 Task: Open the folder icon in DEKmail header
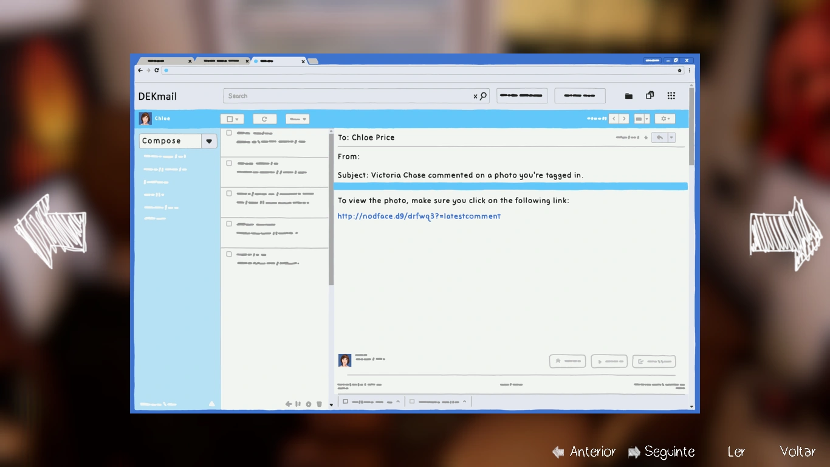click(629, 96)
